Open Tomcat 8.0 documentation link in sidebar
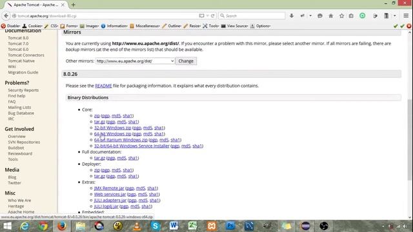This screenshot has height=232, width=413. point(18,38)
